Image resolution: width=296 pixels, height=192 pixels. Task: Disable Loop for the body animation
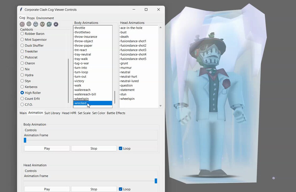coord(120,148)
